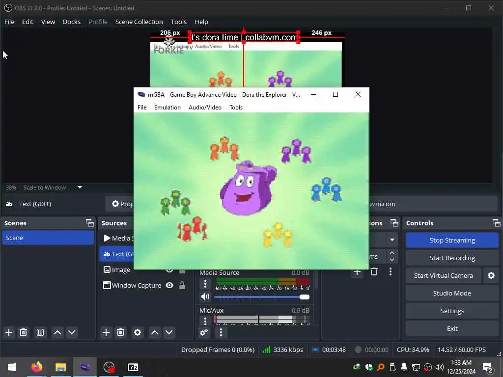Toggle Window Capture lock icon
This screenshot has height=377, width=503.
(x=182, y=285)
